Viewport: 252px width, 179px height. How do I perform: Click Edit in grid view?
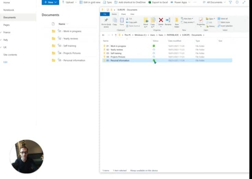pos(90,2)
